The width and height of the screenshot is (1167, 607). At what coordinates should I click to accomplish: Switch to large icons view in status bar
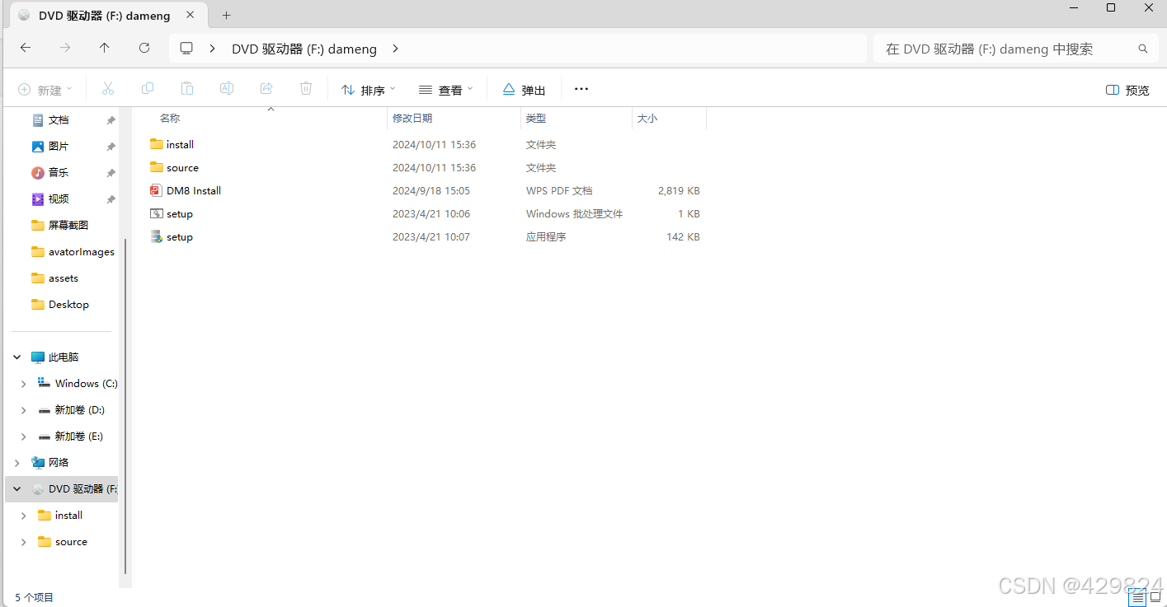pos(1155,596)
